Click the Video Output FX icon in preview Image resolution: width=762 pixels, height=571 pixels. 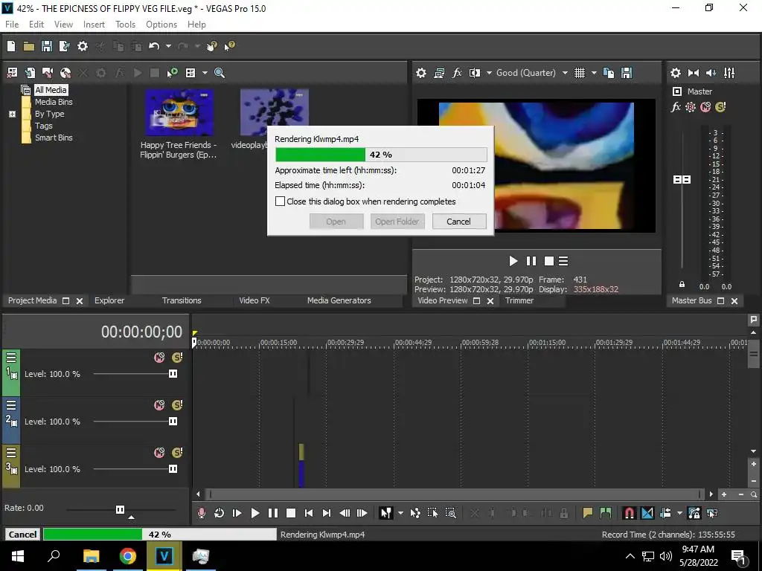(x=457, y=73)
